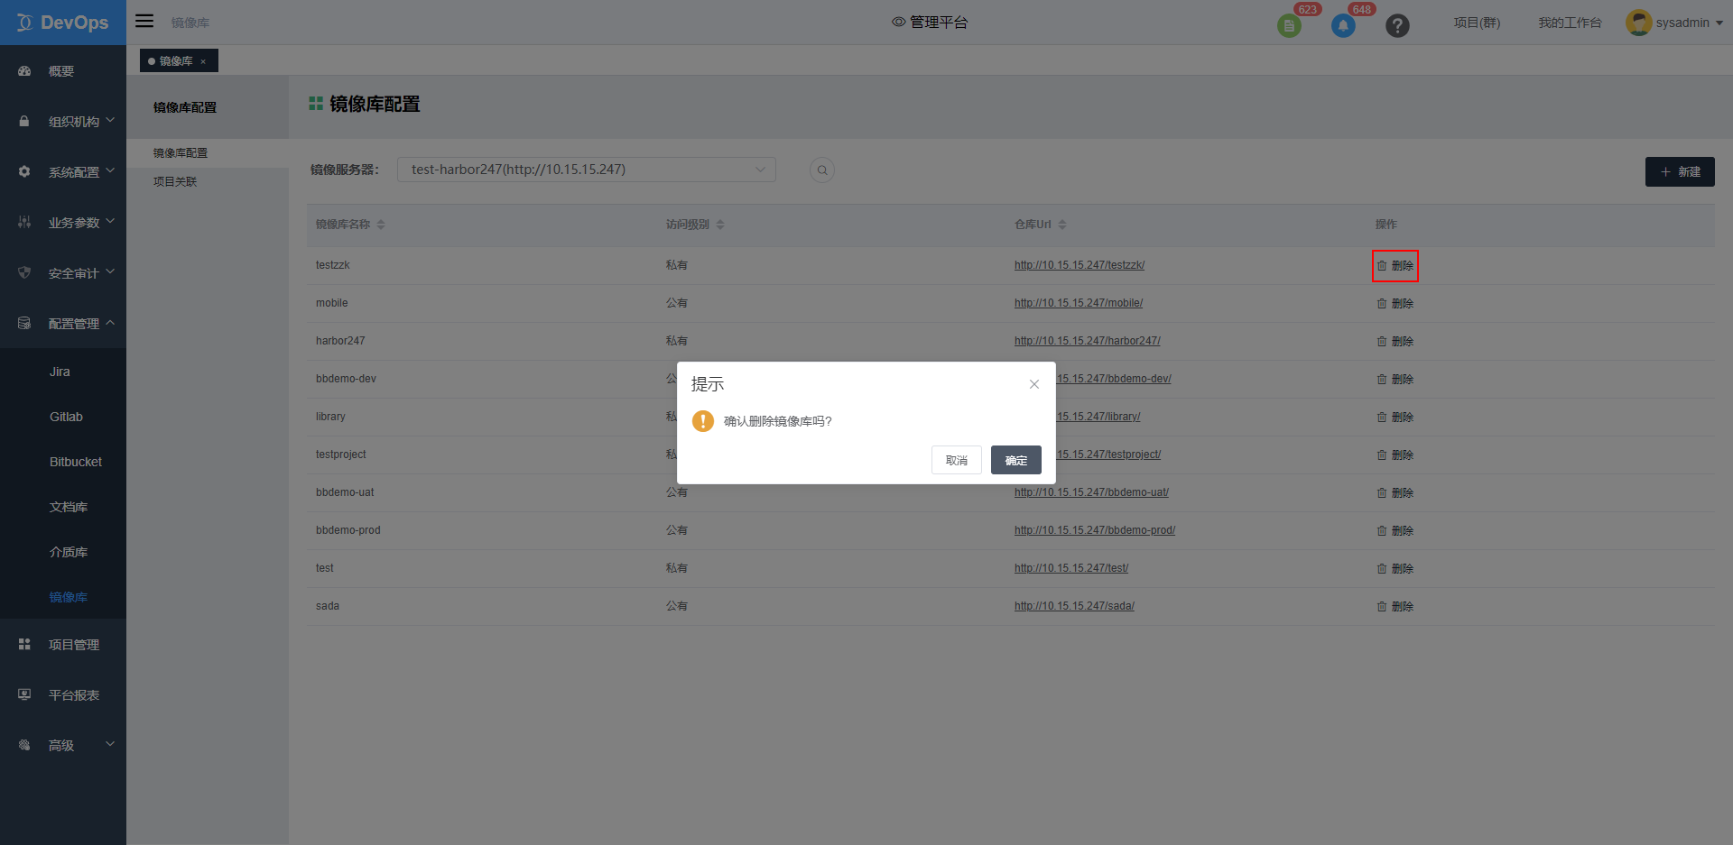Open the blue bell alerts icon
Screen dimensions: 1733x845
1343,26
